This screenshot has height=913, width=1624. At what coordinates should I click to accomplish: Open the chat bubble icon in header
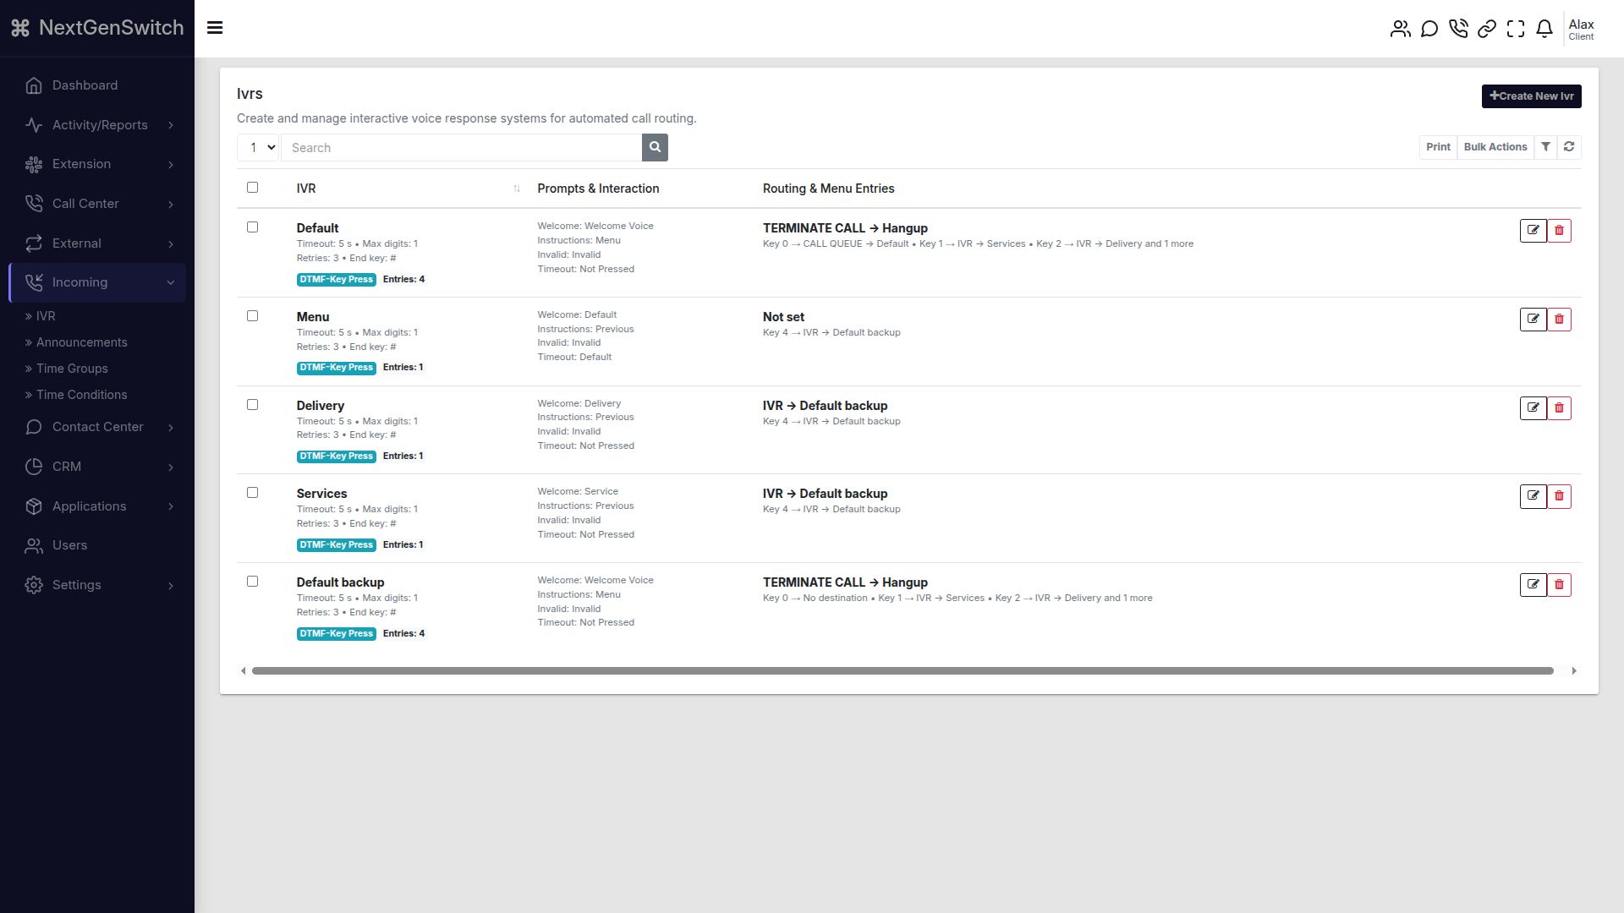[x=1429, y=29]
